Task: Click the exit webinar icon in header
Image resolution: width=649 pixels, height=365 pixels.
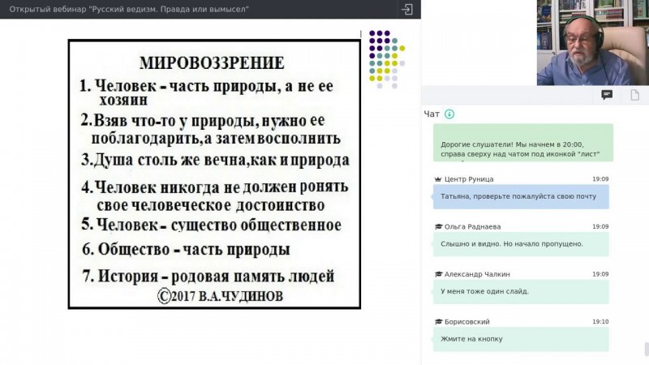Action: pos(407,9)
